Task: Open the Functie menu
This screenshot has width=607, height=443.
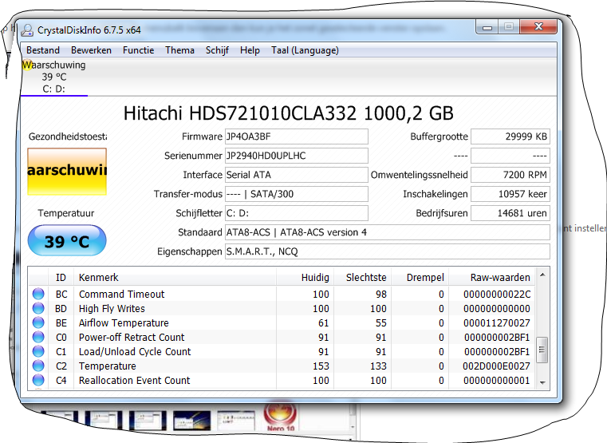Action: (x=138, y=50)
